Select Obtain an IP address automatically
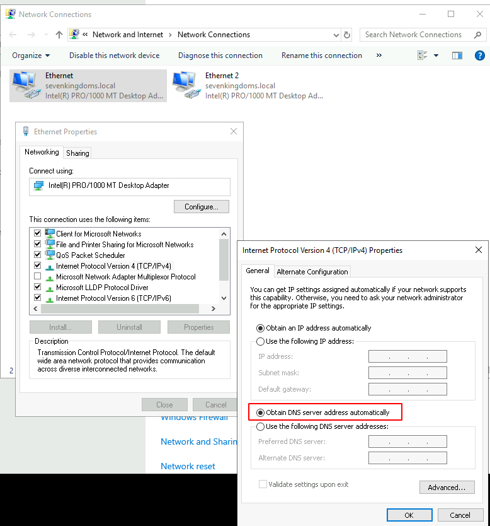 (x=314, y=328)
